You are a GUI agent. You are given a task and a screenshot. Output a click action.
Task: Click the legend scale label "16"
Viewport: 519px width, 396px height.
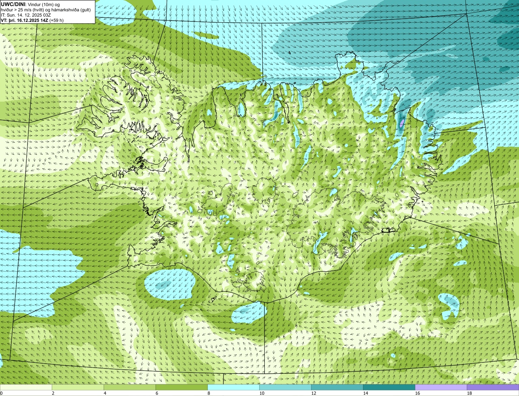click(418, 393)
